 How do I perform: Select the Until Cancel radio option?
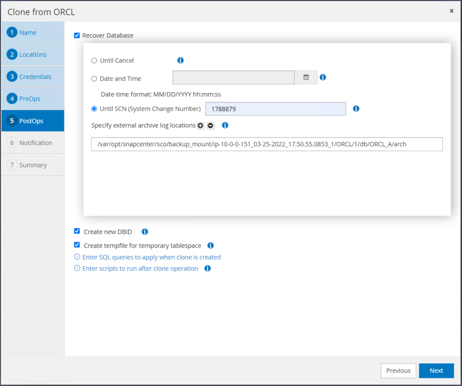94,61
